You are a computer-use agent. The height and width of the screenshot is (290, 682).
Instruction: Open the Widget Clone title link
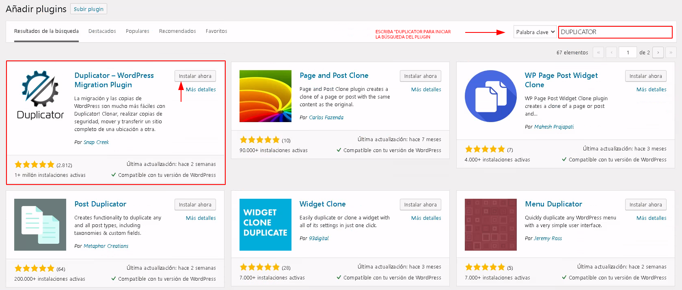(323, 204)
